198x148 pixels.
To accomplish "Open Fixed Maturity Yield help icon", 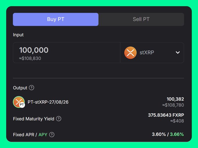I will (x=59, y=119).
